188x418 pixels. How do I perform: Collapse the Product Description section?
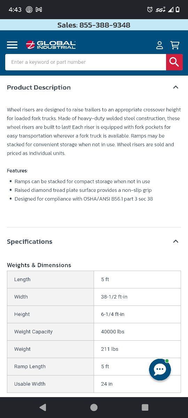tap(175, 87)
